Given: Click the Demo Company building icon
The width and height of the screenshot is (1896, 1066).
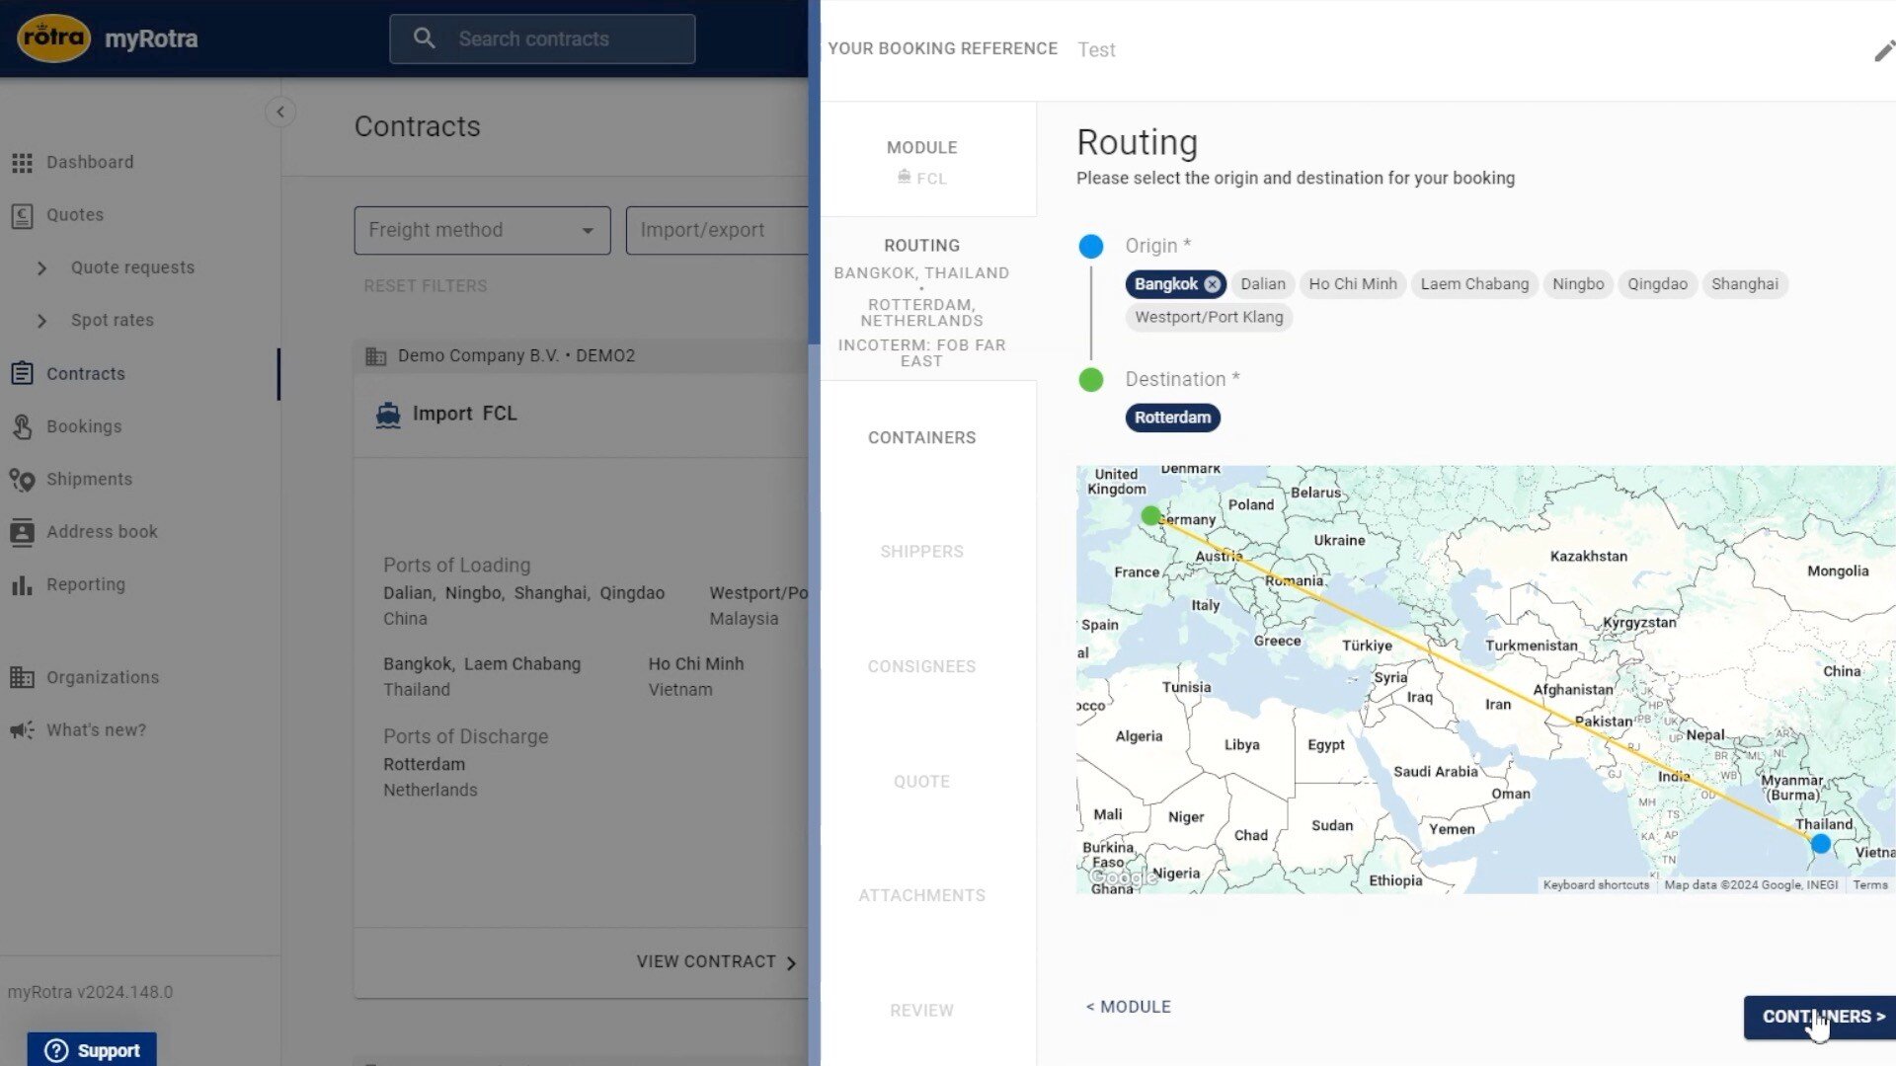Looking at the screenshot, I should point(376,356).
